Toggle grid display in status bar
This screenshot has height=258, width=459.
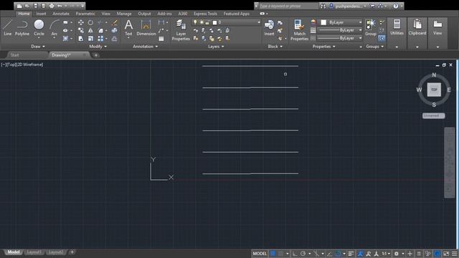(273, 254)
